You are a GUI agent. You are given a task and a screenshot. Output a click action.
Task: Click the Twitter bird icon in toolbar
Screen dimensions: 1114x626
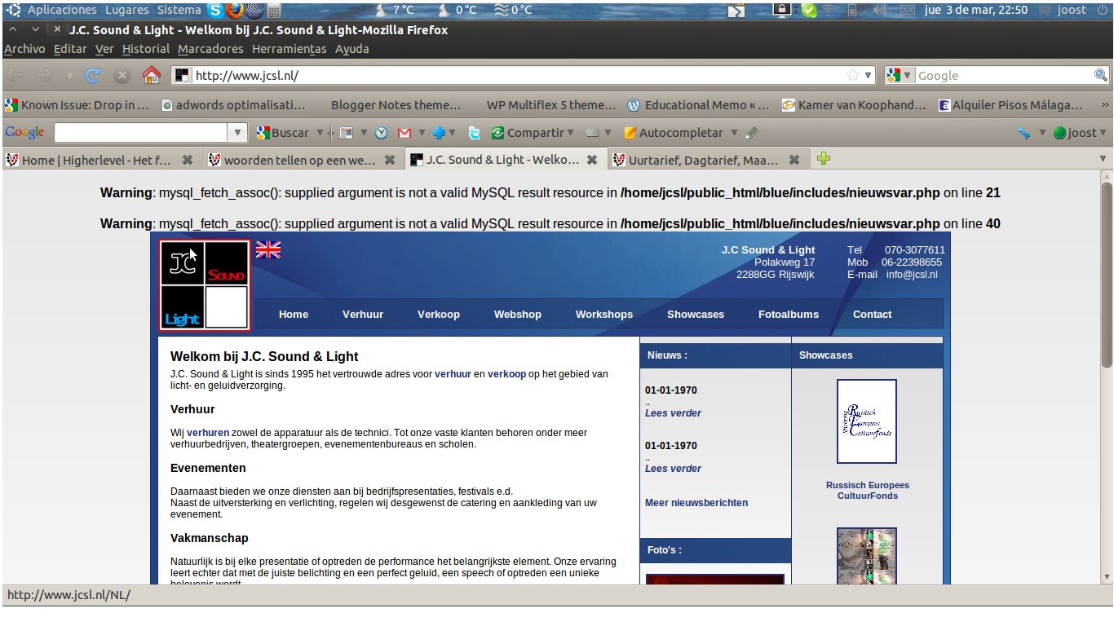(474, 133)
